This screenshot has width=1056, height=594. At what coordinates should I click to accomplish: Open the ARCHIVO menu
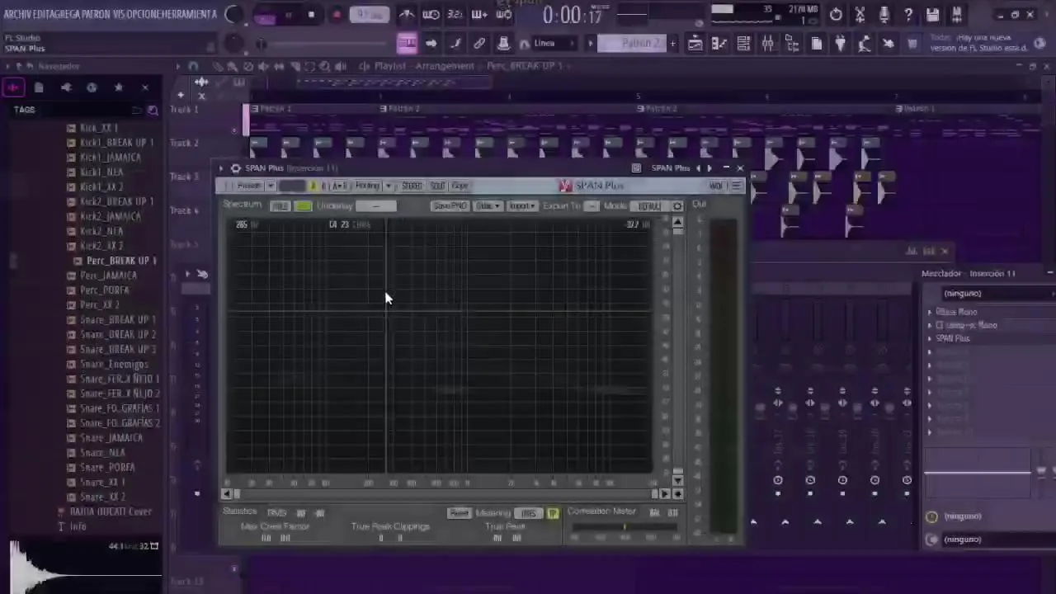pyautogui.click(x=18, y=14)
